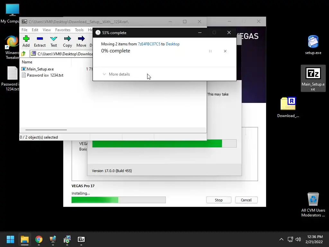Image resolution: width=329 pixels, height=247 pixels.
Task: Click the Add icon in 7-Zip toolbar
Action: (x=26, y=41)
